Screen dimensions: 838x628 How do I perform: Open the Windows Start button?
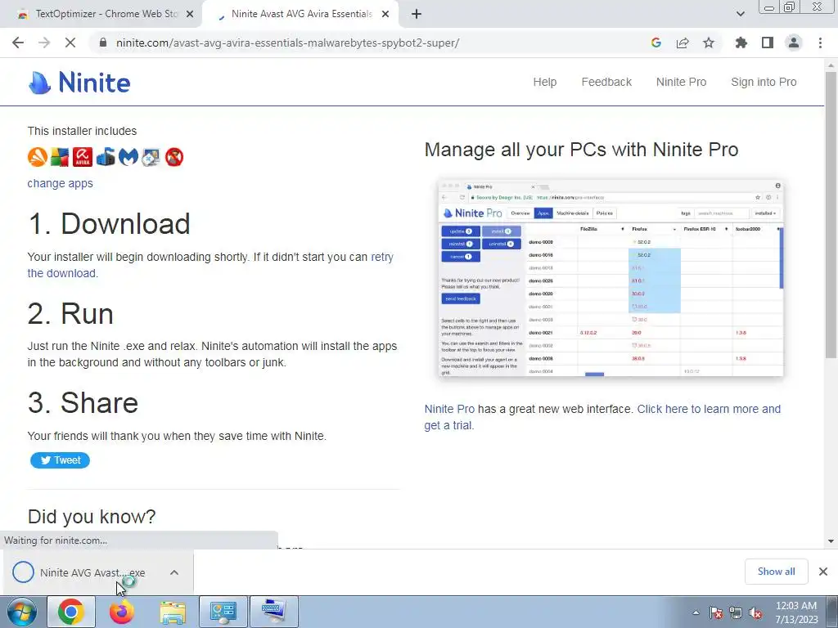22,612
